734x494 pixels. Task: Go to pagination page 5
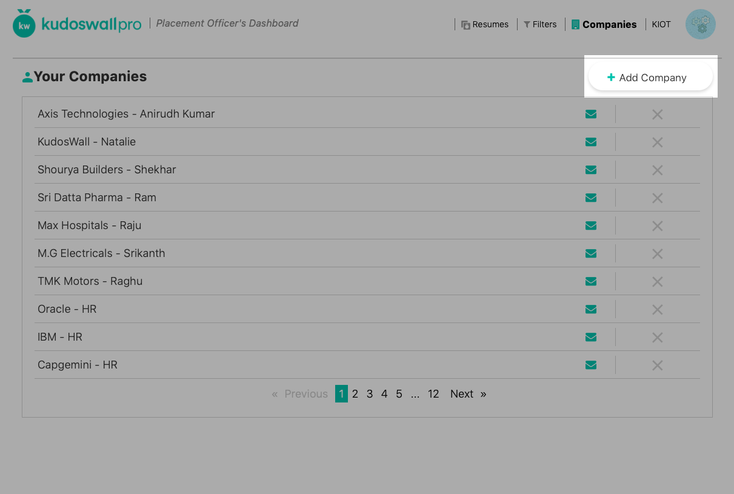tap(399, 394)
